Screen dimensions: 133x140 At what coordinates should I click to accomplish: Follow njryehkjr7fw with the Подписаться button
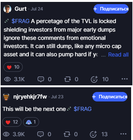click(x=110, y=97)
